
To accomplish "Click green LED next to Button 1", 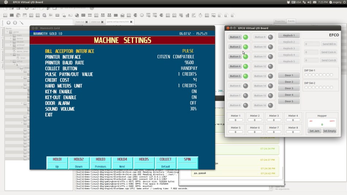I will [x=246, y=37].
